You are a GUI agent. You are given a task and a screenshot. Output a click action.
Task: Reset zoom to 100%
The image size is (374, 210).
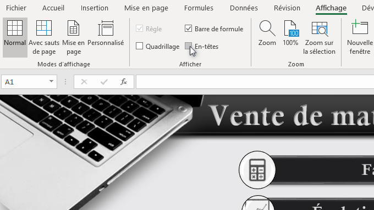click(x=290, y=33)
